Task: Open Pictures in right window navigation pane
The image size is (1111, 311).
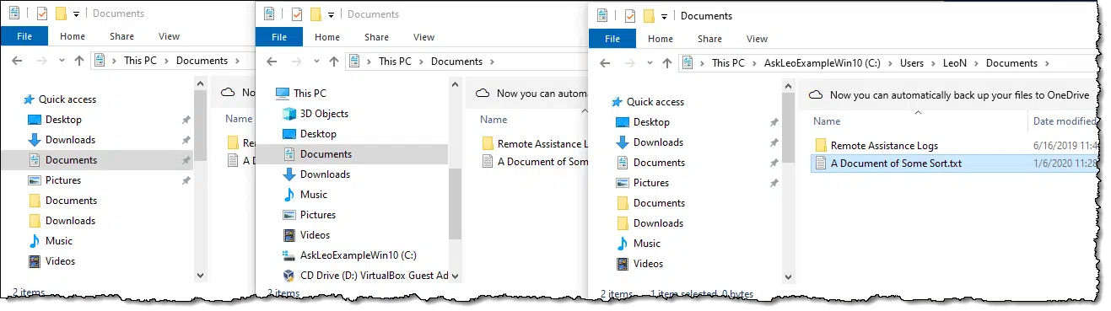Action: 651,183
